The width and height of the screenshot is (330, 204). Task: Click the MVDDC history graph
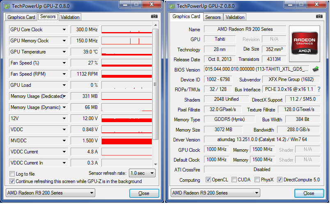tap(127, 141)
